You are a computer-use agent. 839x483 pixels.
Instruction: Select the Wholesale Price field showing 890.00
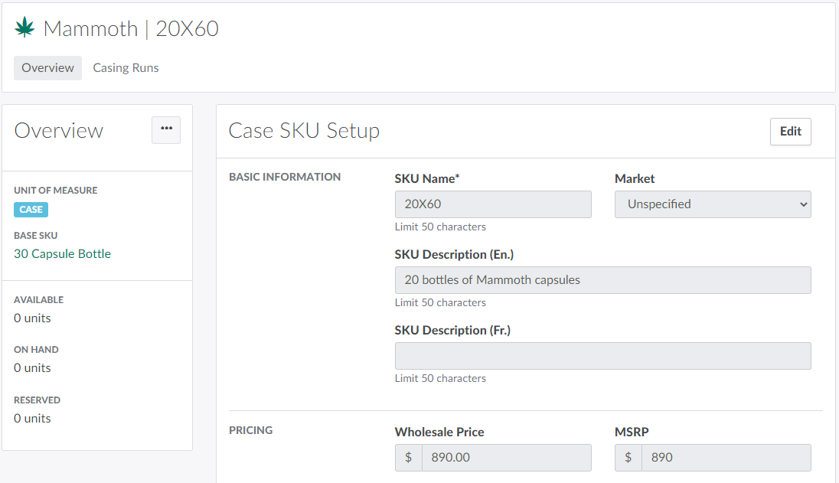click(x=505, y=458)
